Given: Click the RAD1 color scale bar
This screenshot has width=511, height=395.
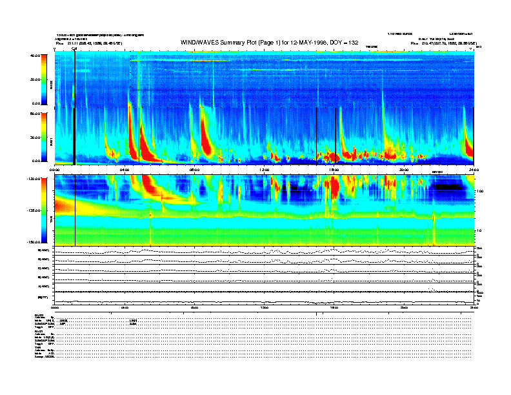Looking at the screenshot, I should (x=44, y=137).
